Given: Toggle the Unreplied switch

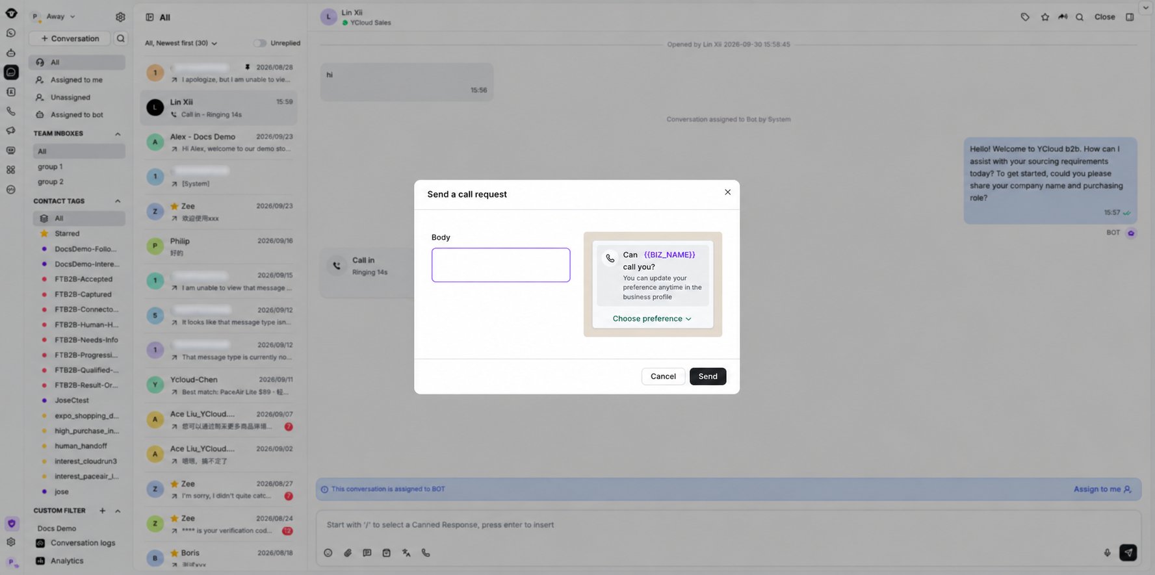Looking at the screenshot, I should pyautogui.click(x=260, y=44).
